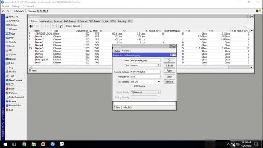The height and width of the screenshot is (148, 263).
Task: Click the Remote Address input field
Action: [x=145, y=72]
